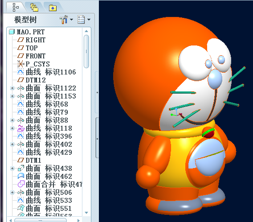This screenshot has width=253, height=222.
Task: Expand the display list dropdown arrow
Action: click(x=89, y=20)
